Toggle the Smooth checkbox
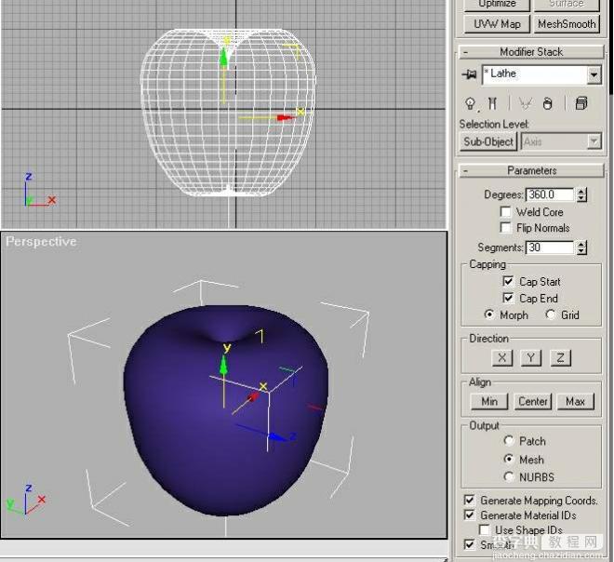 469,544
